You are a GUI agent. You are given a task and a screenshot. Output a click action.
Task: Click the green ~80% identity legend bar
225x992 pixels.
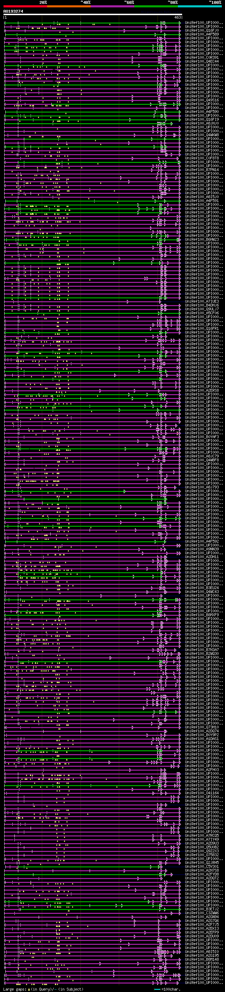[156, 6]
